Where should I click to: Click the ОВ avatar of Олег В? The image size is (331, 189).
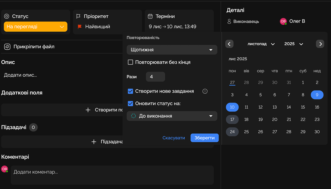pyautogui.click(x=283, y=21)
